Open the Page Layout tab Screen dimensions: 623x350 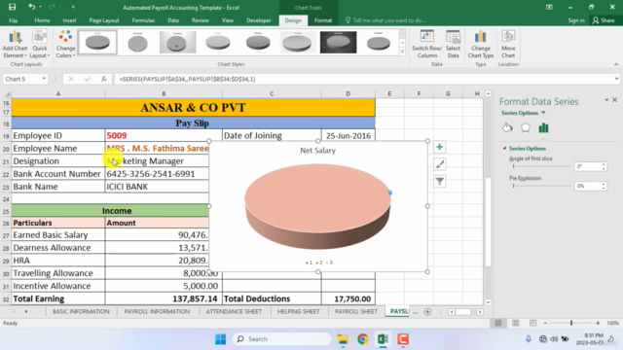(104, 20)
